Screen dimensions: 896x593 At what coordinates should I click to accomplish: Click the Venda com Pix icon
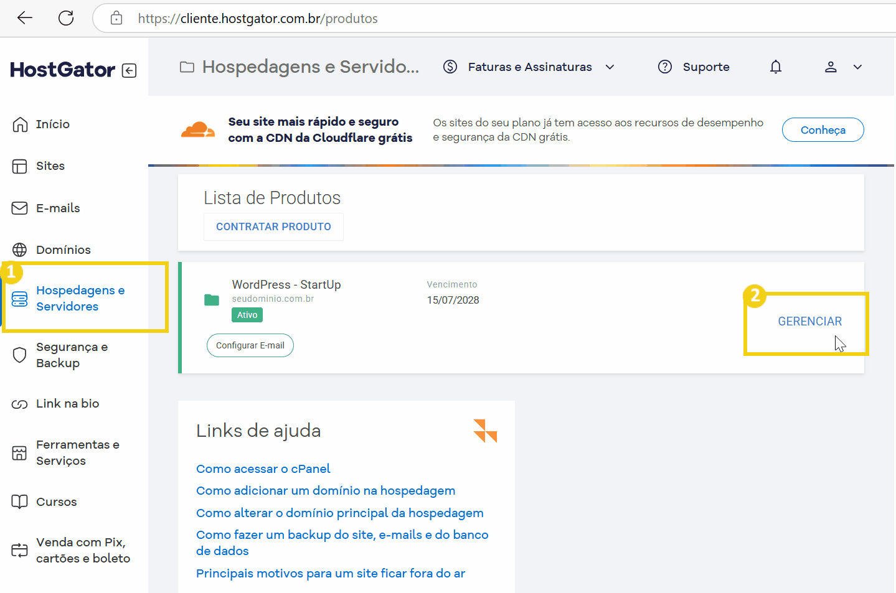[20, 550]
